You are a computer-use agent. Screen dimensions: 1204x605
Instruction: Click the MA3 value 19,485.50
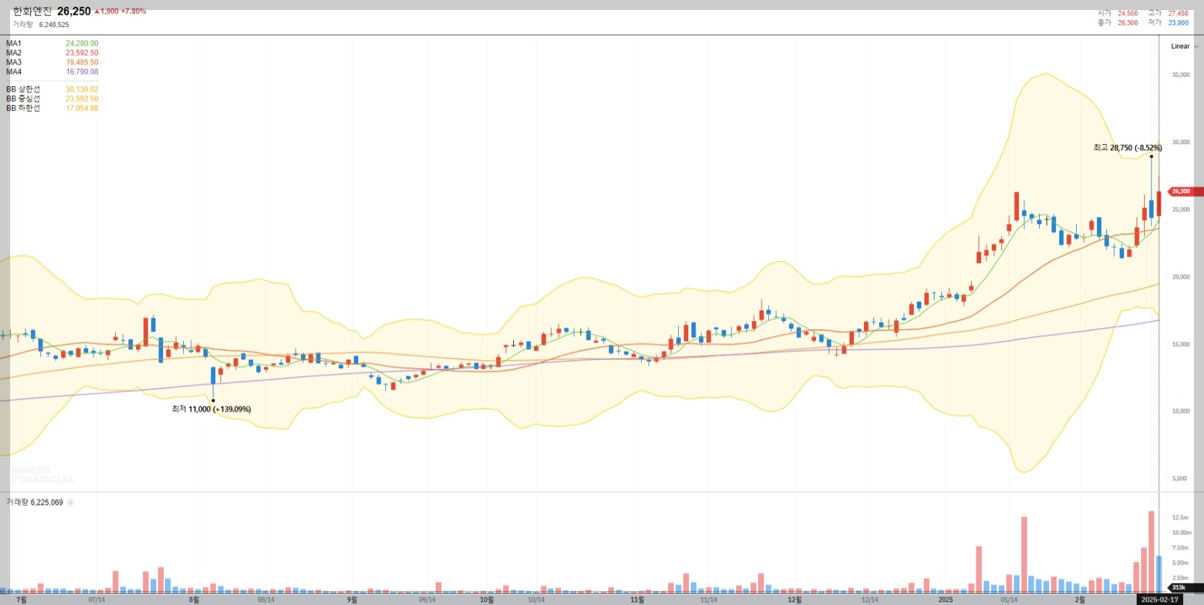(82, 63)
